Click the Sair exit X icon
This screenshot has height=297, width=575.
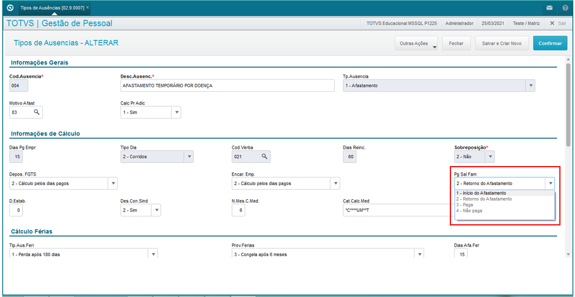pos(552,23)
